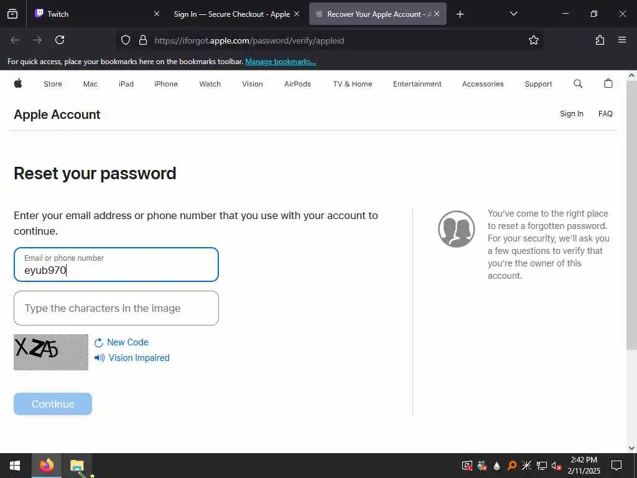Go to Apple home via logo

tap(18, 84)
